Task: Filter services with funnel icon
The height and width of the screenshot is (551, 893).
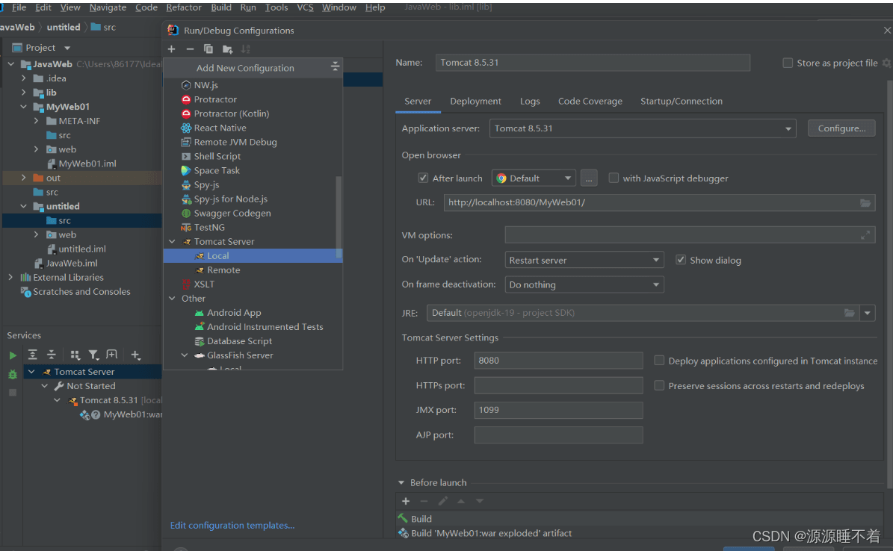Action: [93, 355]
